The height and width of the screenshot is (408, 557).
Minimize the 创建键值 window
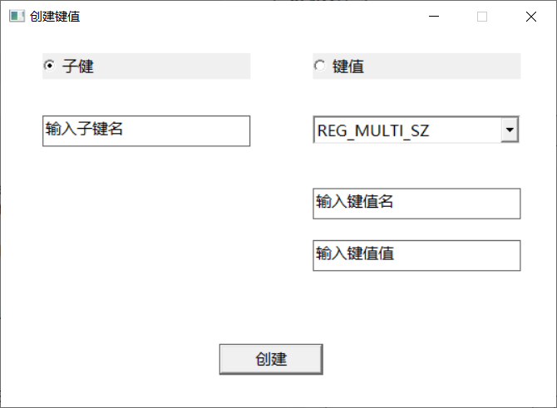coord(433,16)
